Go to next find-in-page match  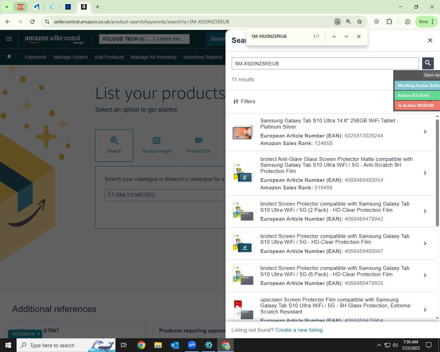coord(346,36)
